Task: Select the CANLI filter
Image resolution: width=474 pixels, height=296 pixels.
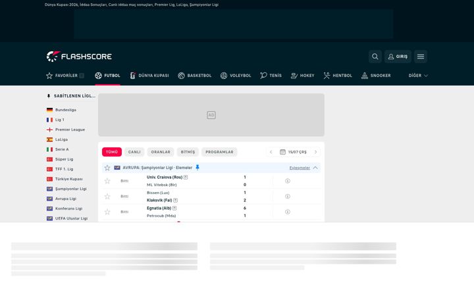Action: coord(134,152)
